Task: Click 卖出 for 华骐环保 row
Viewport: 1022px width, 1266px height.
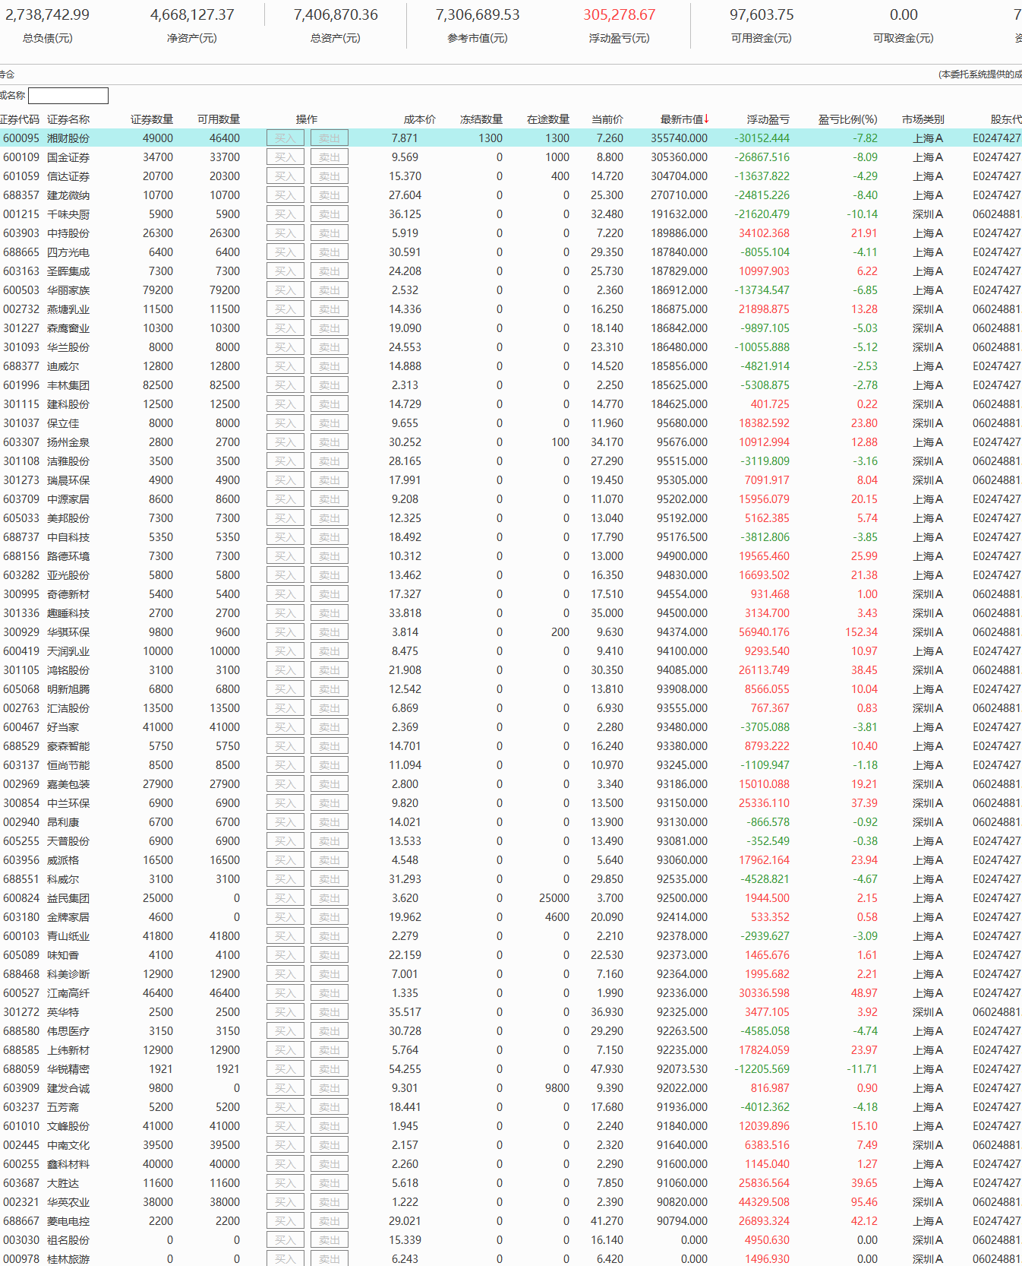Action: 330,632
